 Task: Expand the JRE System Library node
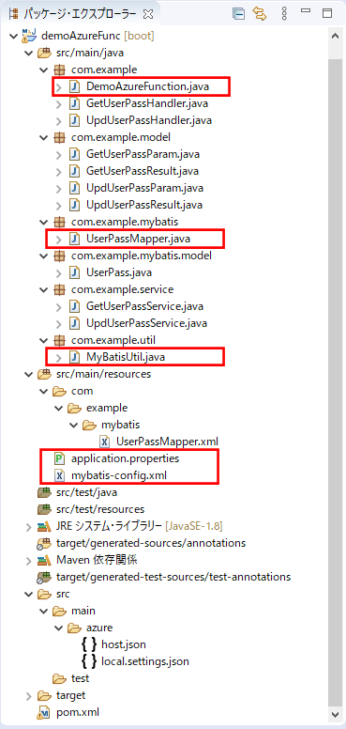tap(29, 527)
